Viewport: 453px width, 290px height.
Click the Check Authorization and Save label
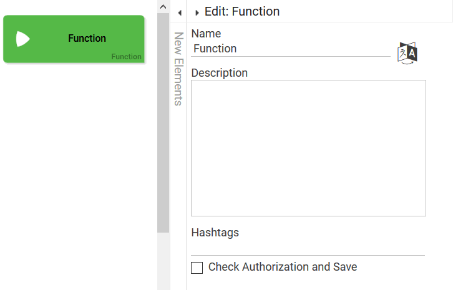click(x=283, y=267)
